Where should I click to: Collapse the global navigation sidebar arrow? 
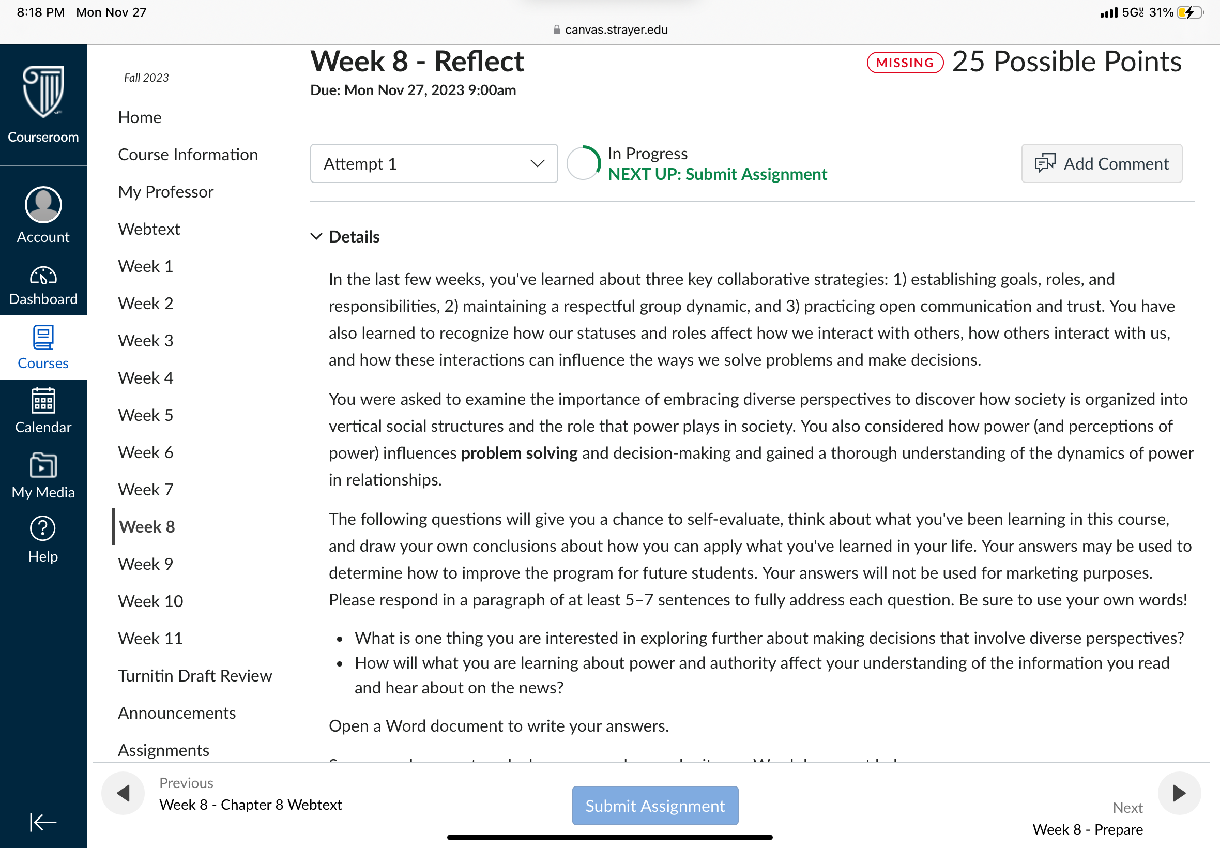click(x=42, y=822)
